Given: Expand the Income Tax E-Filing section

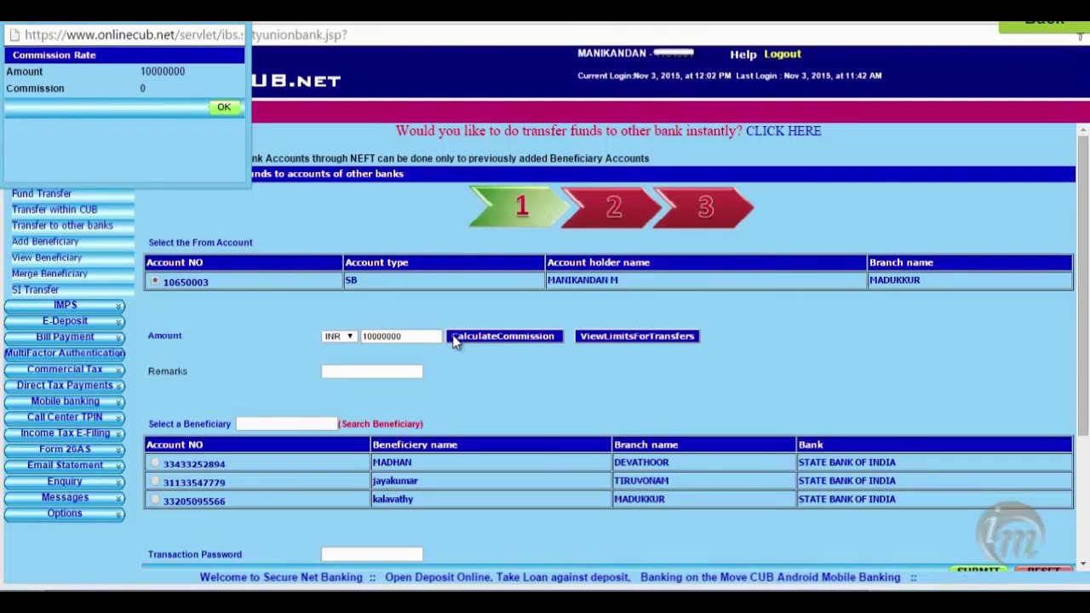Looking at the screenshot, I should pyautogui.click(x=65, y=433).
